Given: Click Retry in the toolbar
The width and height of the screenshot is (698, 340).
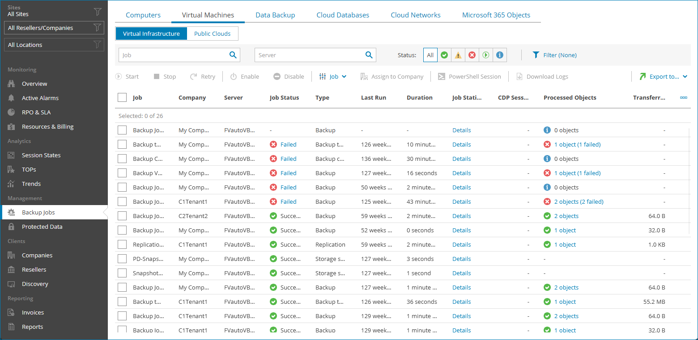Looking at the screenshot, I should click(203, 76).
